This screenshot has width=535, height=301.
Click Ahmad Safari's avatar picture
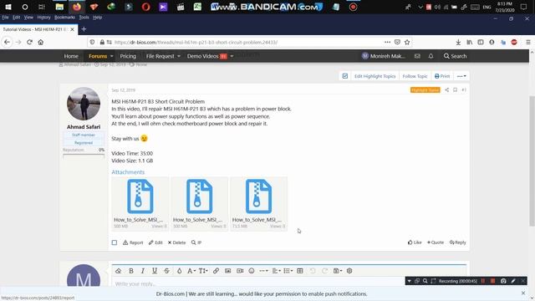(x=84, y=104)
